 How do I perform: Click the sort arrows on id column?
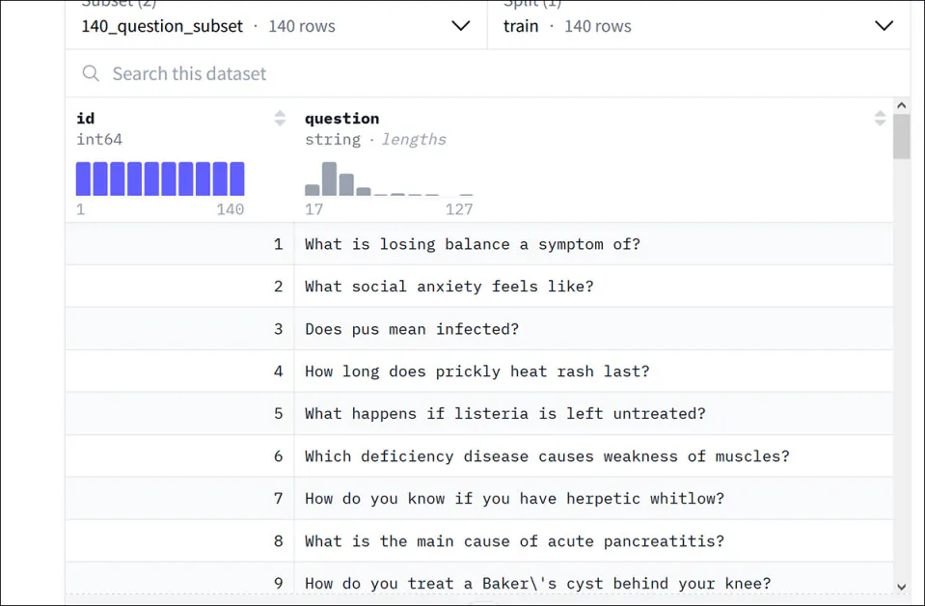click(280, 119)
